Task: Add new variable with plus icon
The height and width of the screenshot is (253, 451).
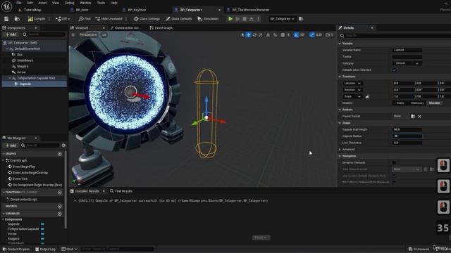Action: tap(59, 214)
